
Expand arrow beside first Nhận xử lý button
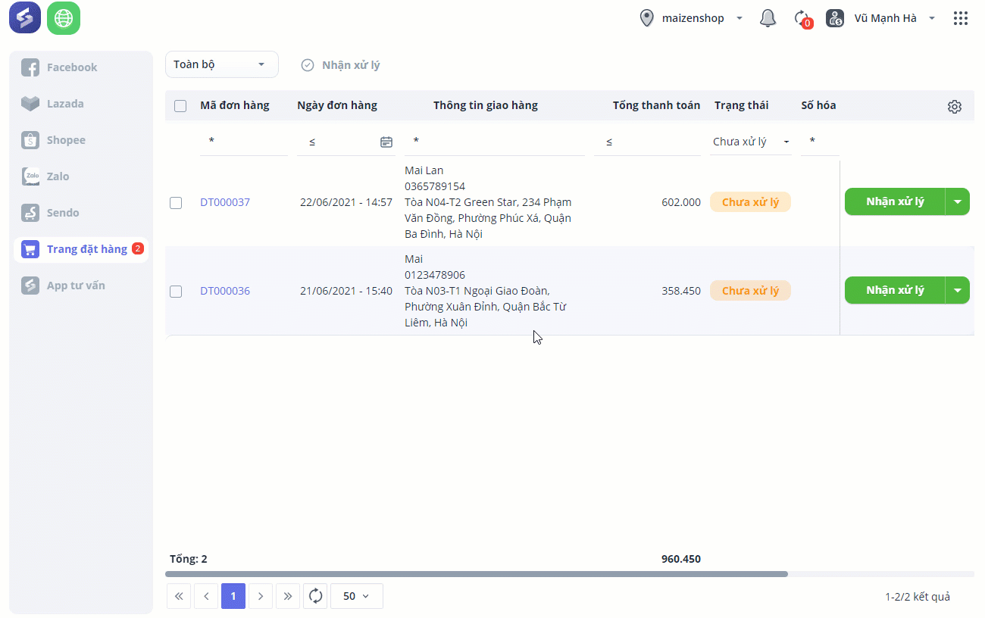point(958,202)
